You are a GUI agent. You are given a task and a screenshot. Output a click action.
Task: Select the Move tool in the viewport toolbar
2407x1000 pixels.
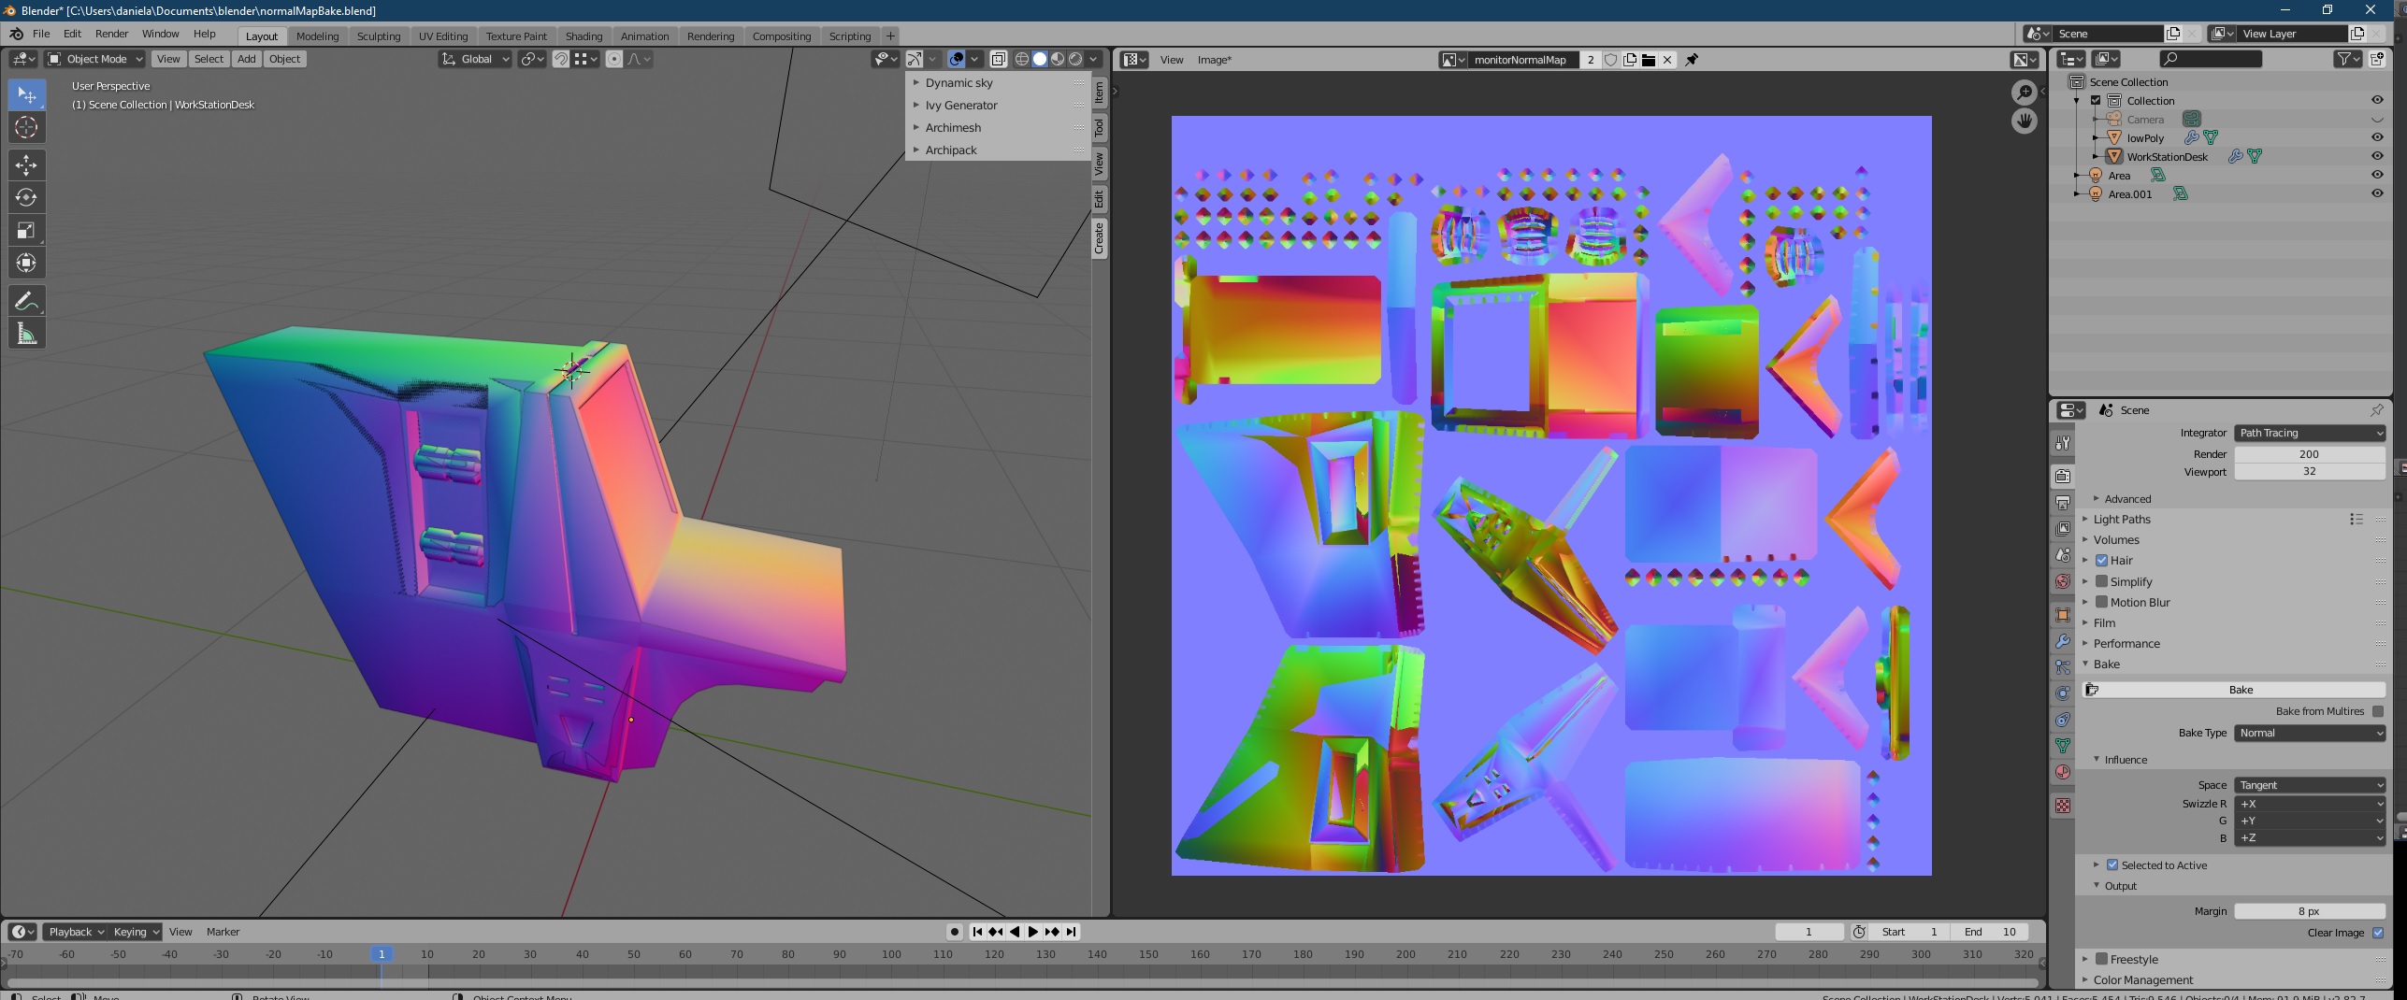point(26,164)
